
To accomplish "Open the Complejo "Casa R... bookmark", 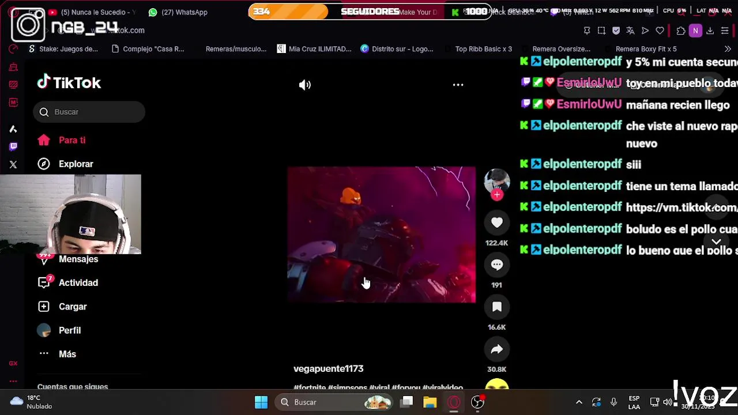I will (148, 49).
